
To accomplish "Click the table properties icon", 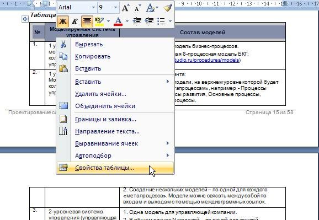I will coord(63,168).
